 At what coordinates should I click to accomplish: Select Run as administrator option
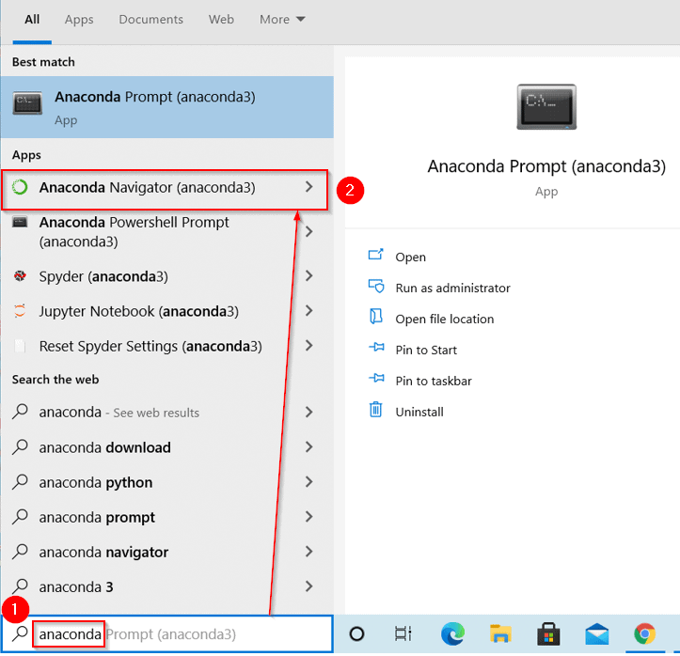[x=452, y=288]
